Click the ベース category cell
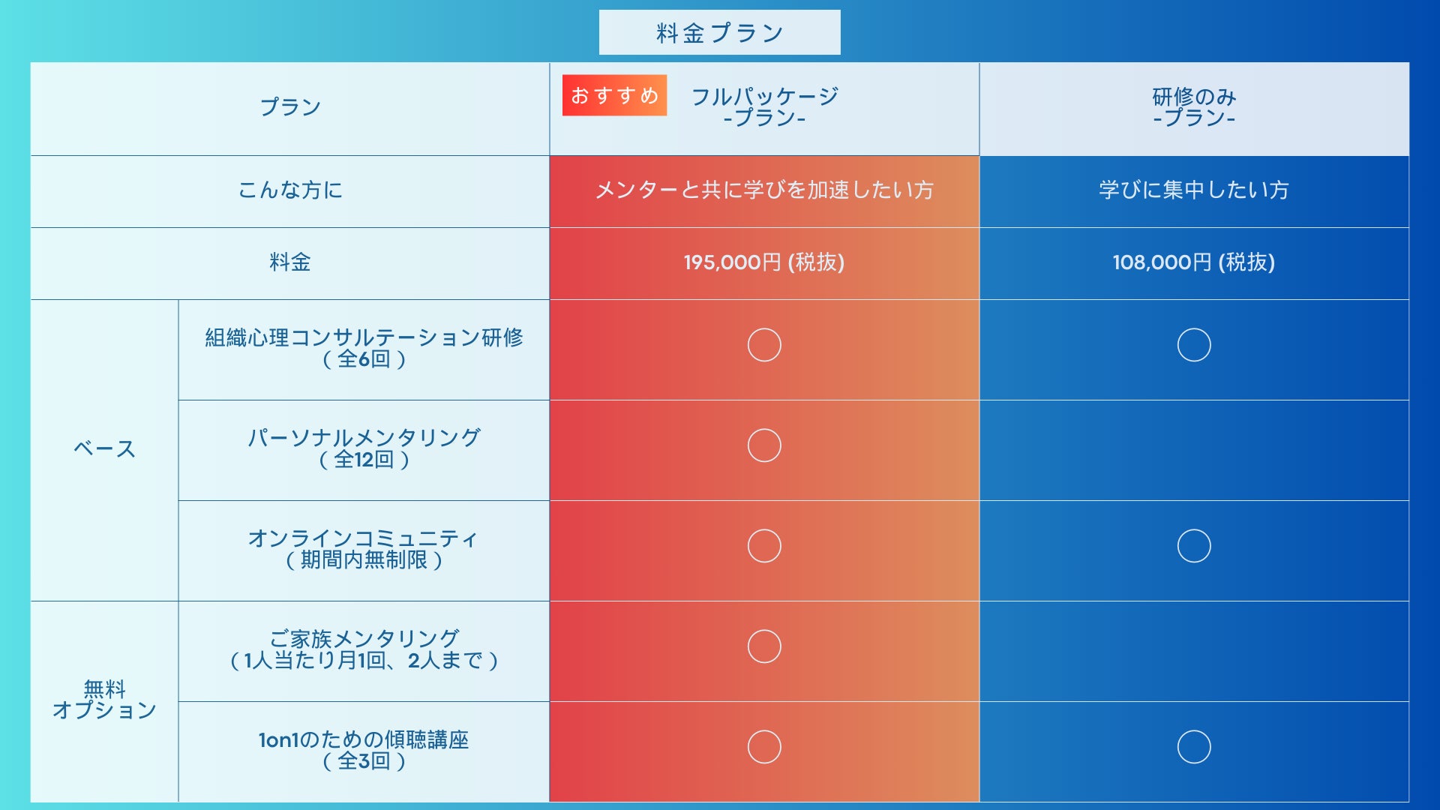Image resolution: width=1440 pixels, height=810 pixels. [104, 449]
